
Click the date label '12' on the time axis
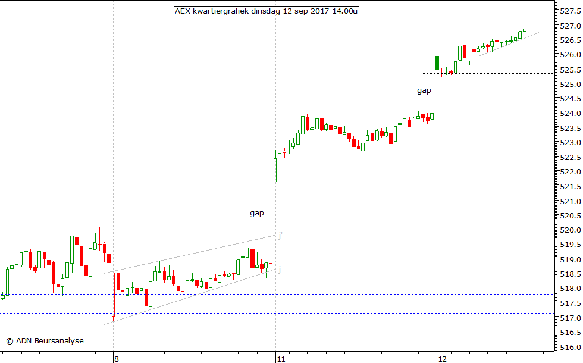click(442, 359)
